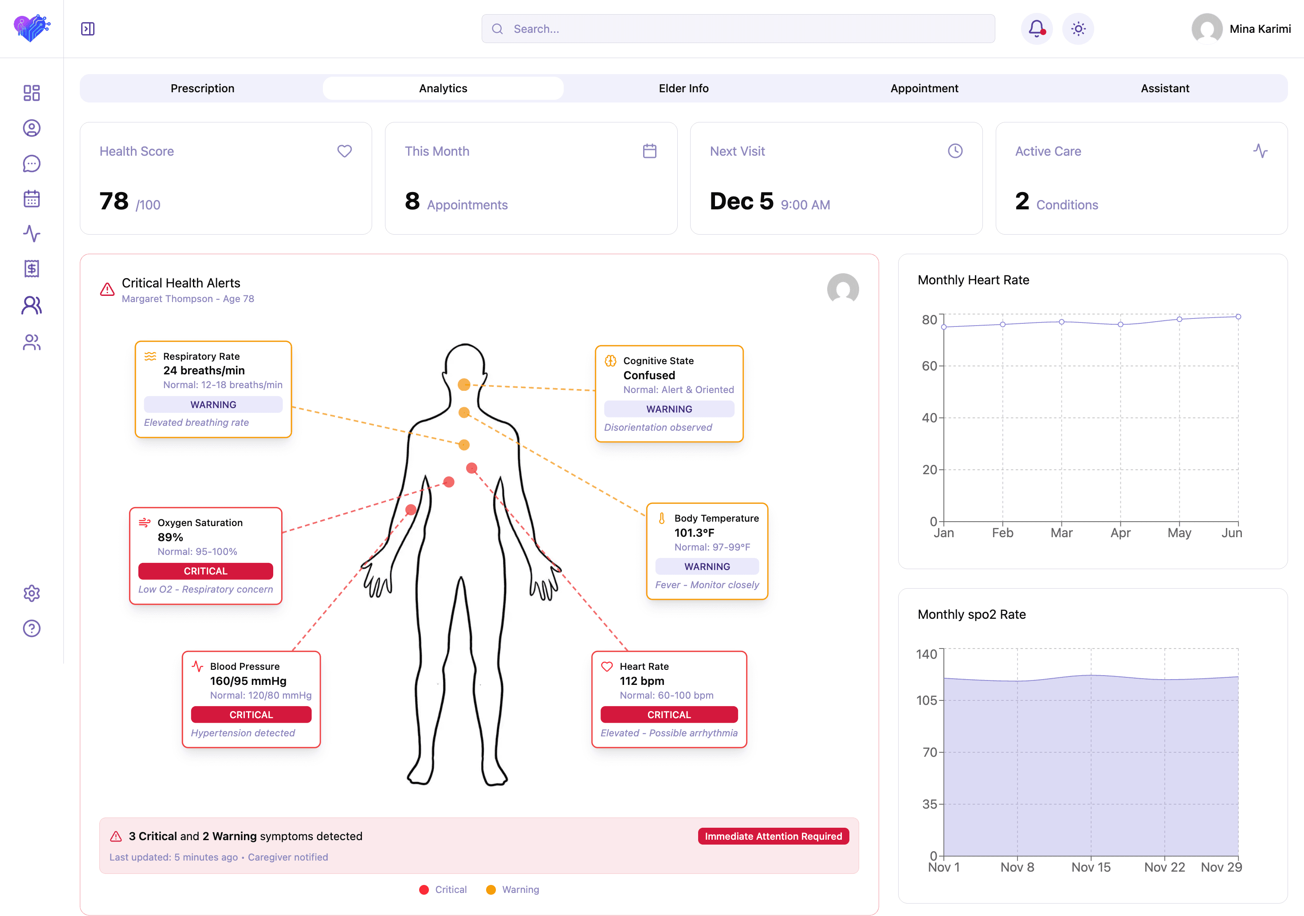Click the Cognitive State brain icon

(x=611, y=361)
